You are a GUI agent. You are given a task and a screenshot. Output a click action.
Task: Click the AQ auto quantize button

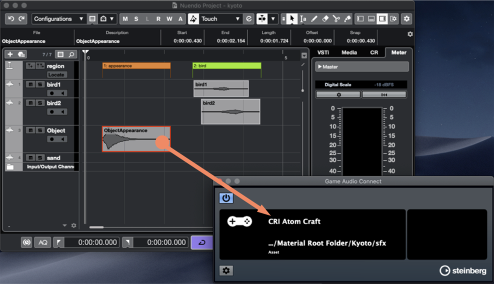tap(43, 242)
